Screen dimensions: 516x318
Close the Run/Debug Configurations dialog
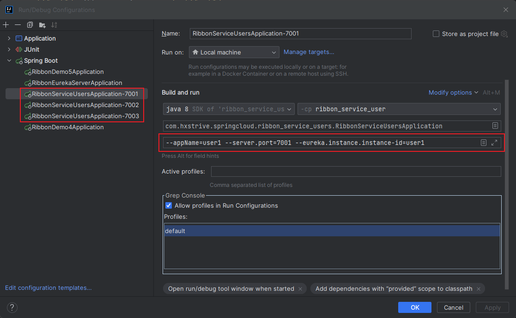(x=506, y=10)
